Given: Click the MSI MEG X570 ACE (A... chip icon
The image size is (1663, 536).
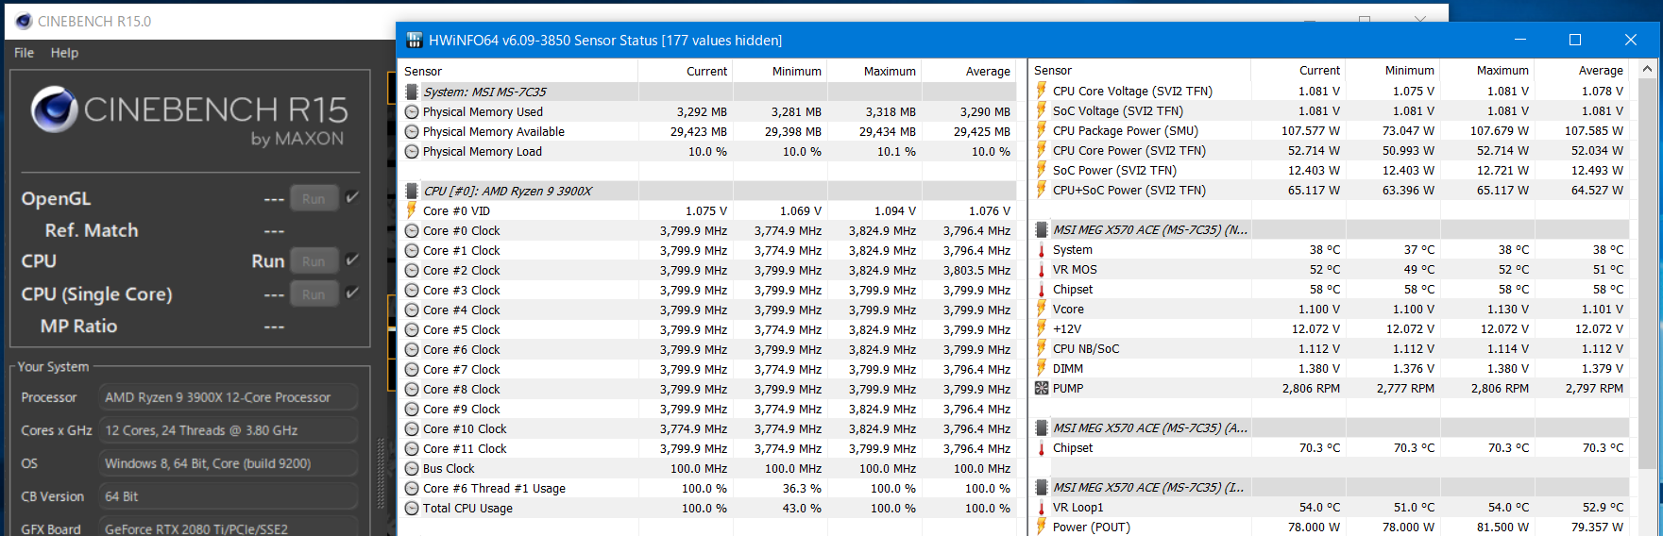Looking at the screenshot, I should 1042,427.
